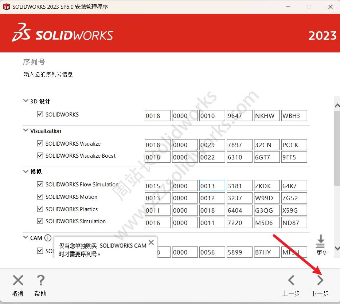The image size is (340, 304).
Task: Click SOLIDWORKS serial field 0010
Action: [212, 115]
